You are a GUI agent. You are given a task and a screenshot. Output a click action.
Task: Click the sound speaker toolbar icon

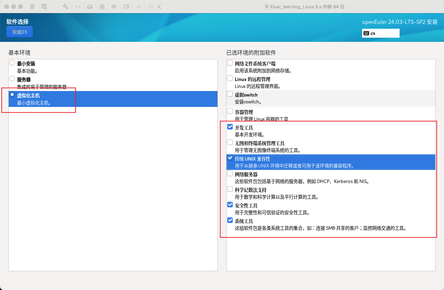114,7
